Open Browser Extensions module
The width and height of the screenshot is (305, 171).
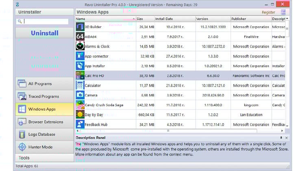tap(45, 122)
